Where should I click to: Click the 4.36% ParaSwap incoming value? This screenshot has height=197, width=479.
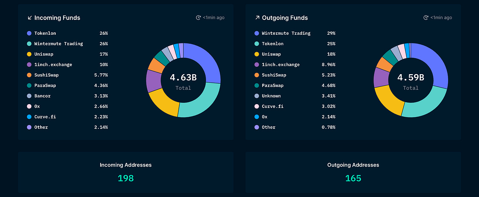pos(101,85)
